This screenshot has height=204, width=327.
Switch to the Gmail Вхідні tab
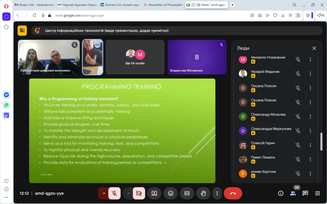click(x=34, y=5)
